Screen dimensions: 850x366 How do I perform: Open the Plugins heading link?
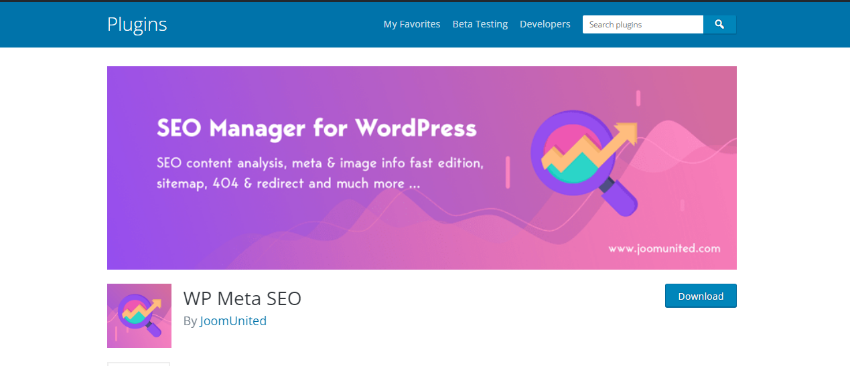[x=137, y=24]
